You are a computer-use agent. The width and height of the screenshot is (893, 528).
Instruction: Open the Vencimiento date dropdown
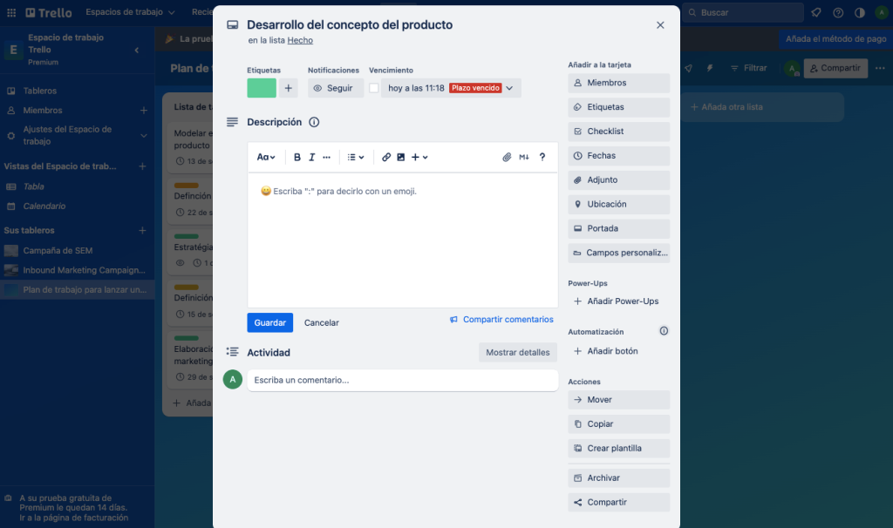coord(508,87)
